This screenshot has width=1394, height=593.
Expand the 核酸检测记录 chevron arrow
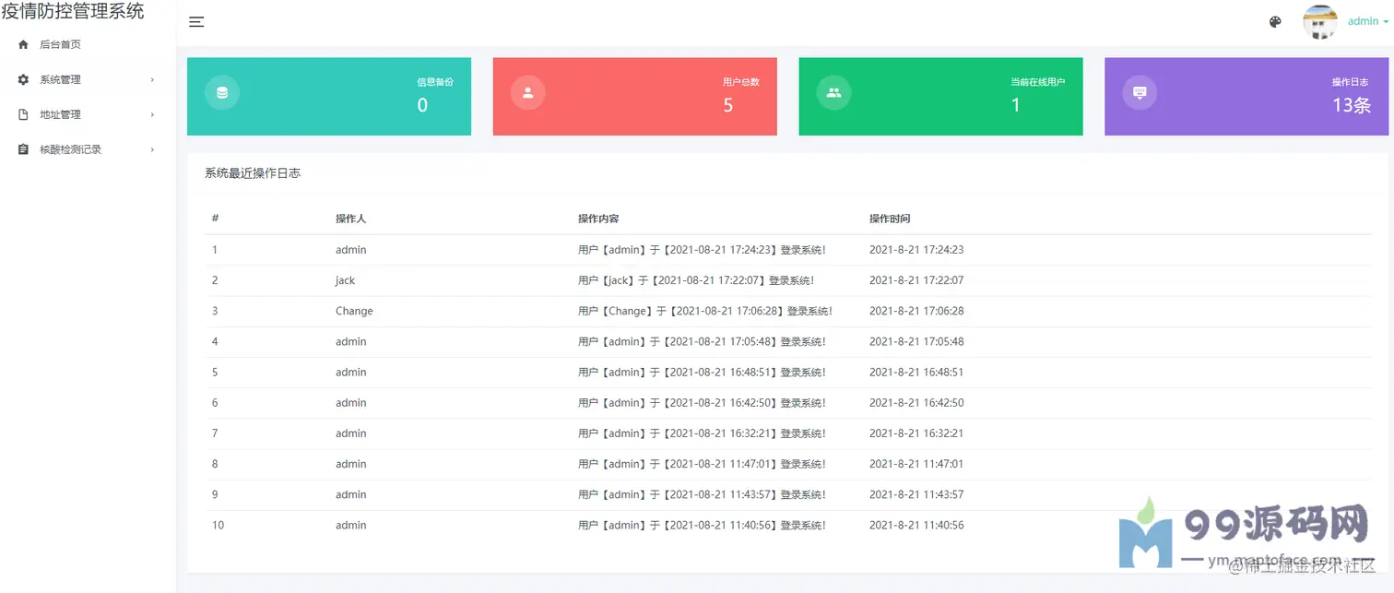coord(152,149)
